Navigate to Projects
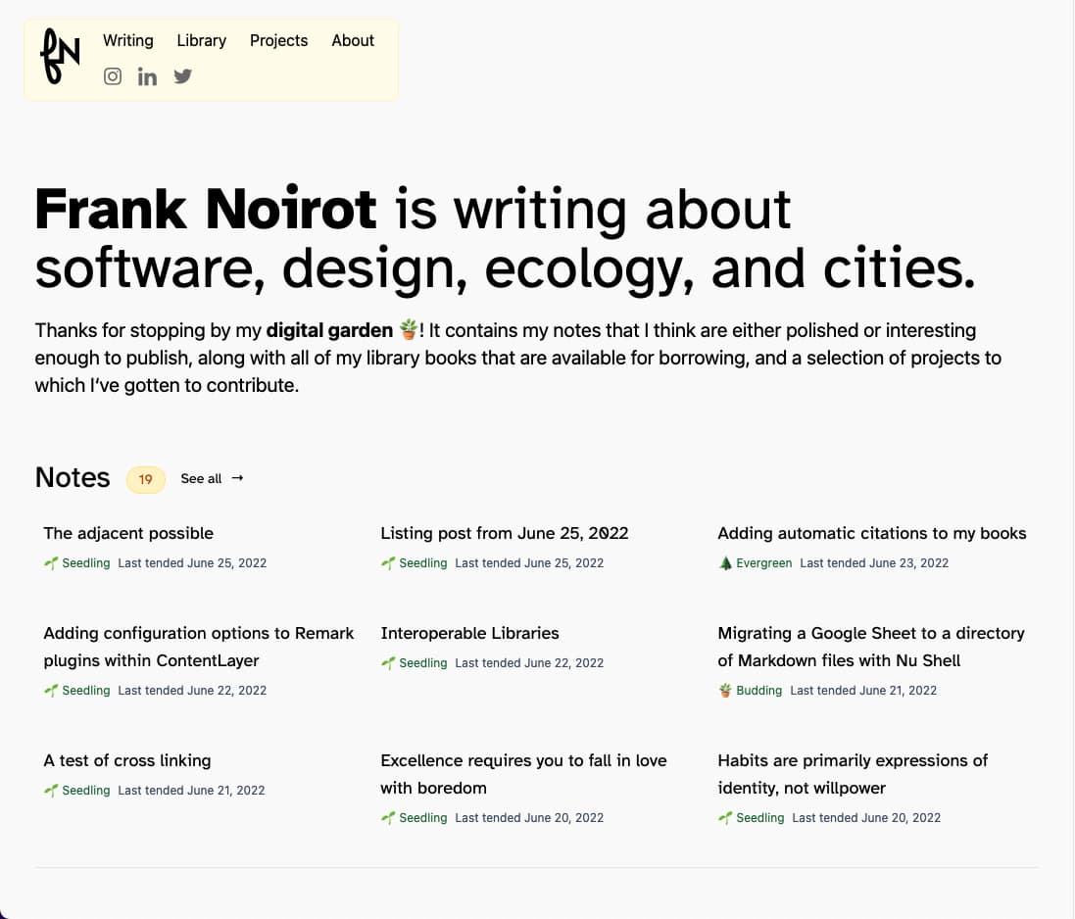 (279, 40)
